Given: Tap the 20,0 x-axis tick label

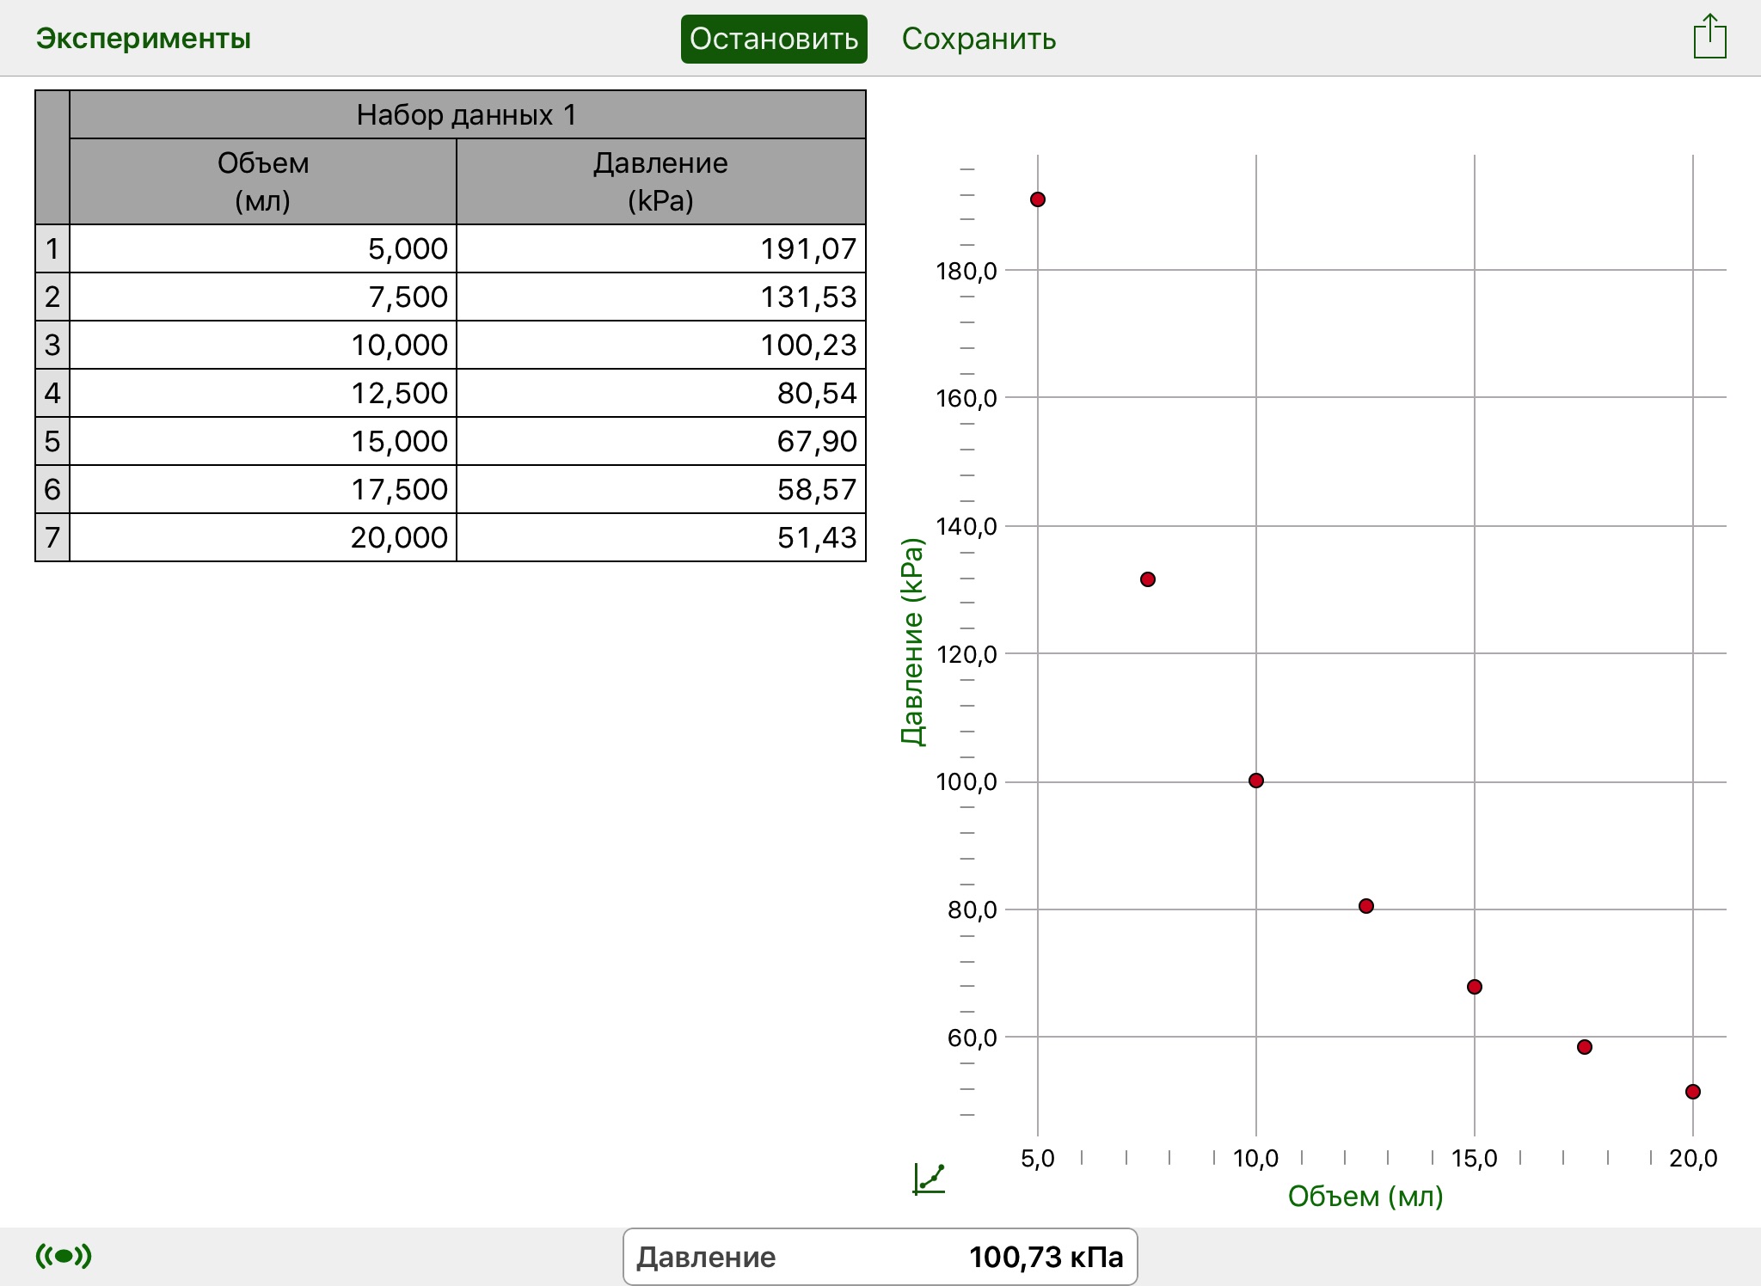Looking at the screenshot, I should coord(1693,1159).
